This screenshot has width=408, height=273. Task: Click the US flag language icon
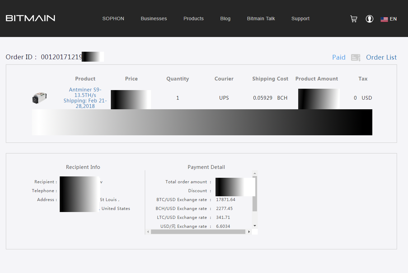pos(384,19)
